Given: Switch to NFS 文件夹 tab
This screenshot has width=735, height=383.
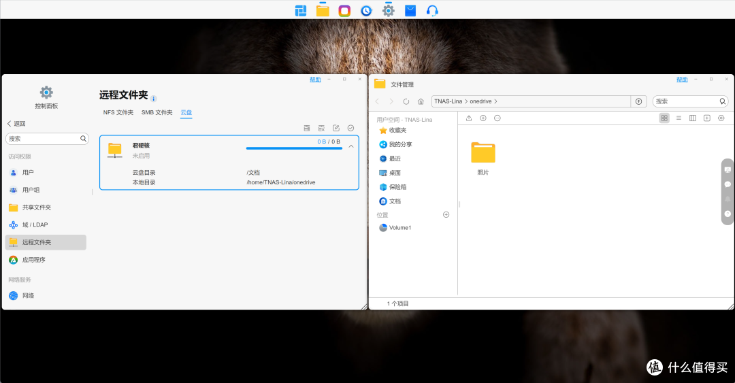Looking at the screenshot, I should pos(118,112).
